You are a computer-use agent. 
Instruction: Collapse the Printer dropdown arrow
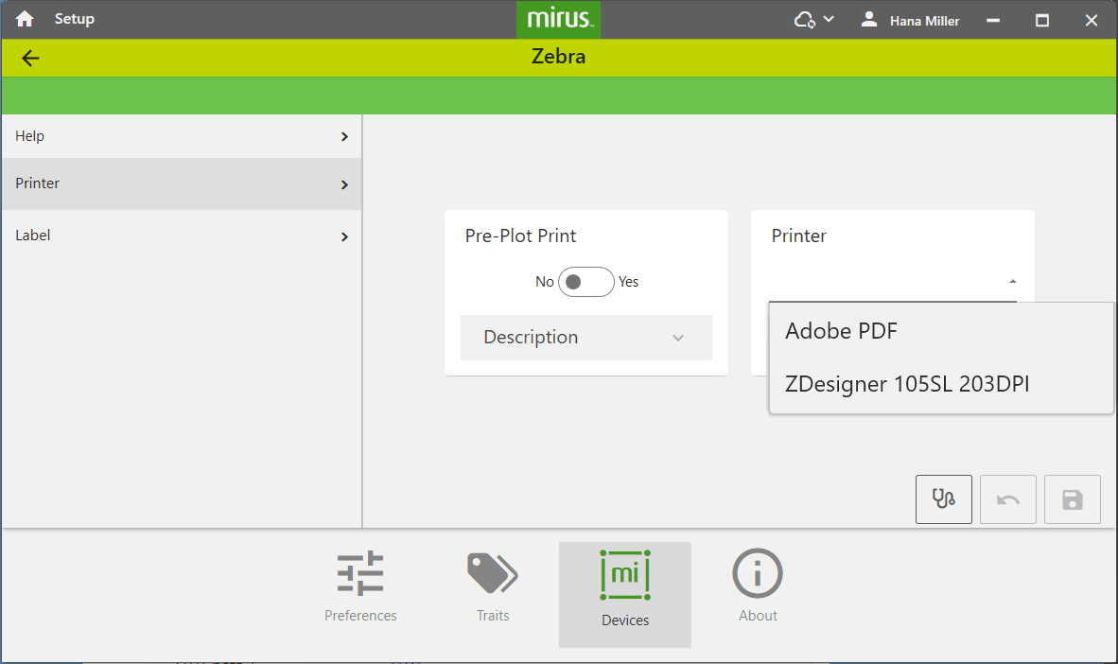pos(1012,281)
